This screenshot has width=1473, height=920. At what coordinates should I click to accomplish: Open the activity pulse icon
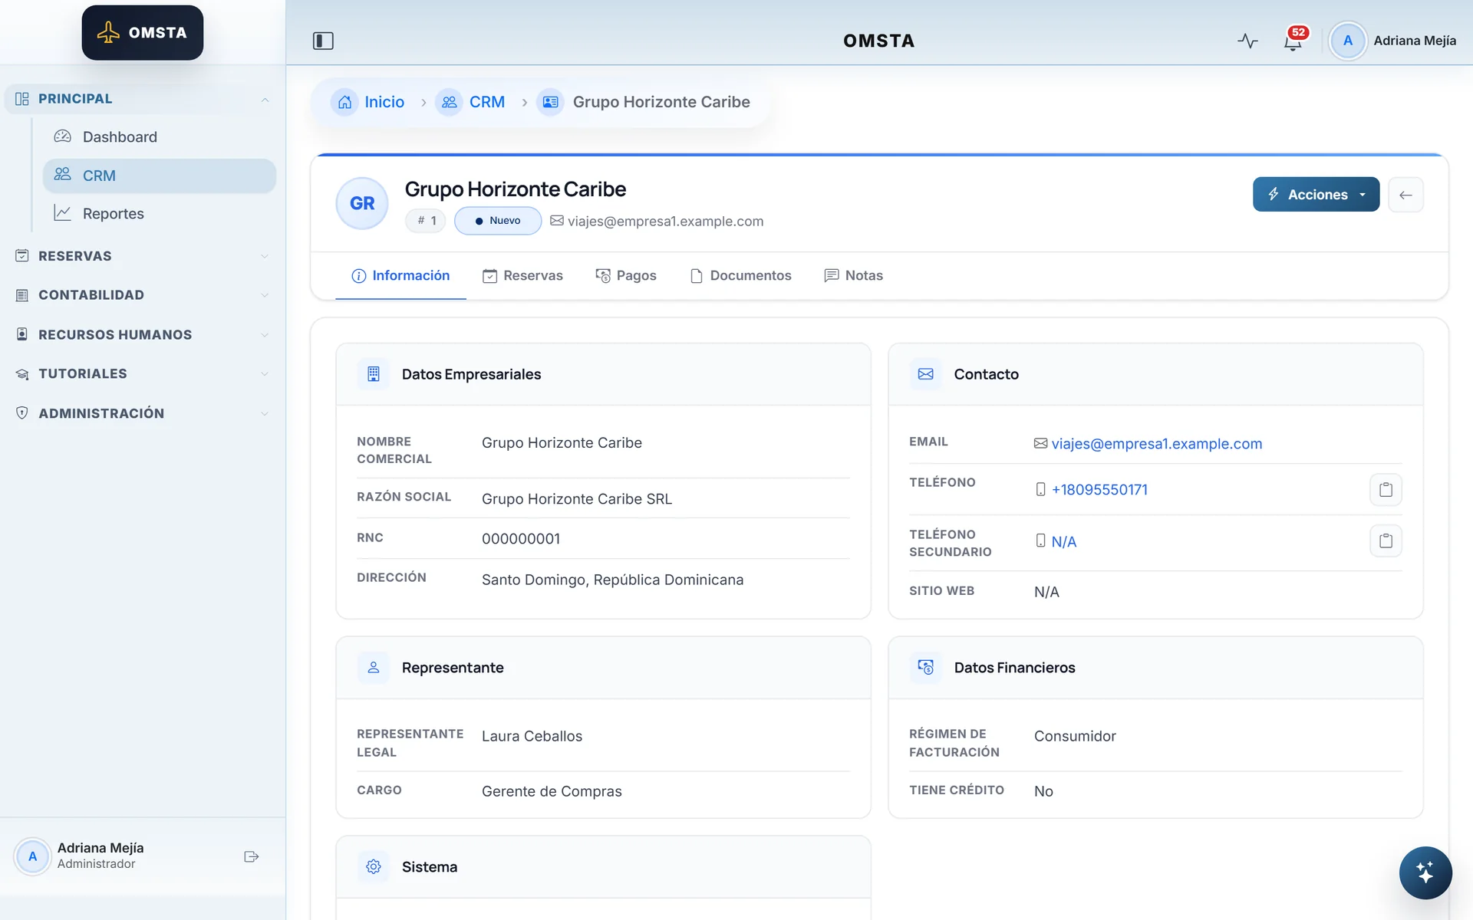click(x=1247, y=41)
